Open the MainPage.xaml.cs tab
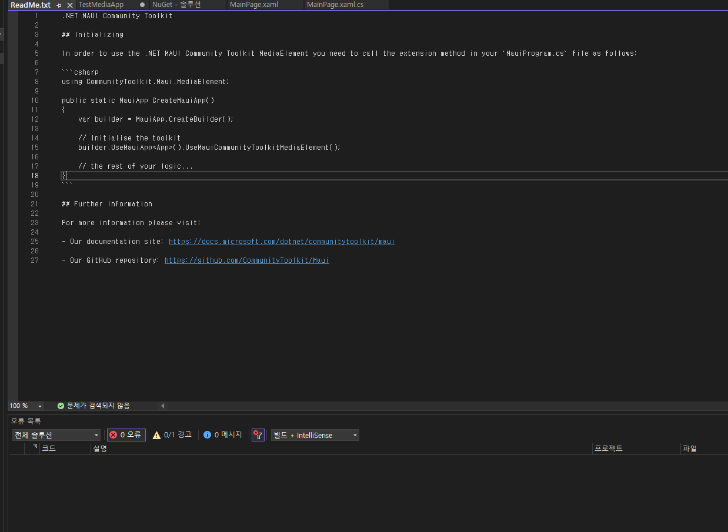 coord(335,5)
